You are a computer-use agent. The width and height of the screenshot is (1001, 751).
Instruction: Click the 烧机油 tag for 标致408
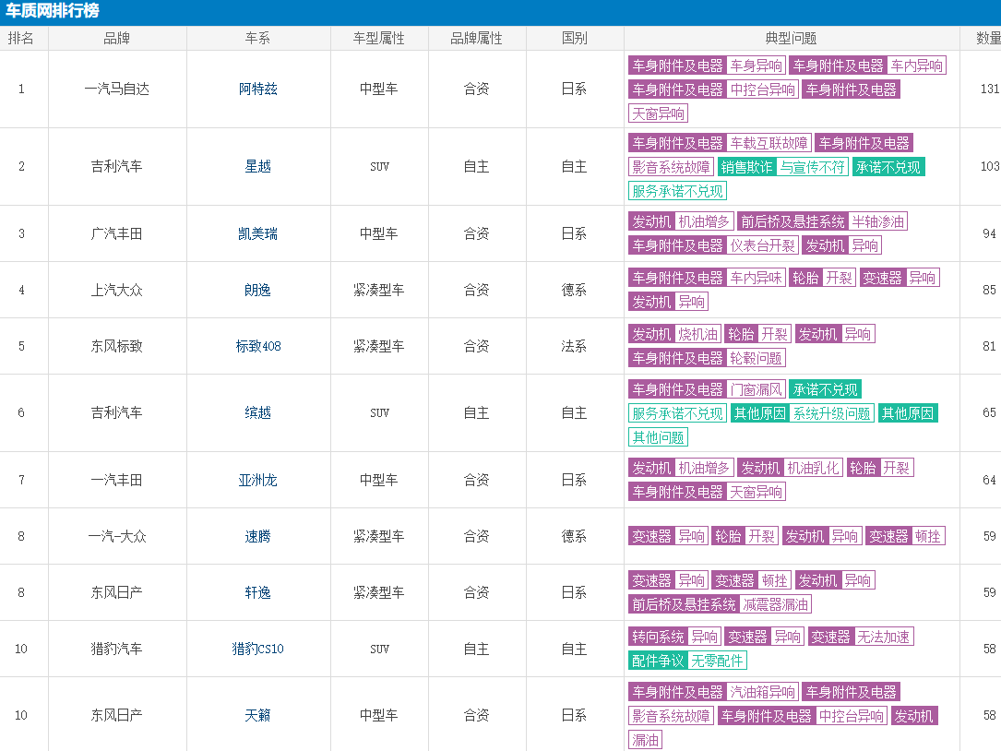tap(697, 334)
